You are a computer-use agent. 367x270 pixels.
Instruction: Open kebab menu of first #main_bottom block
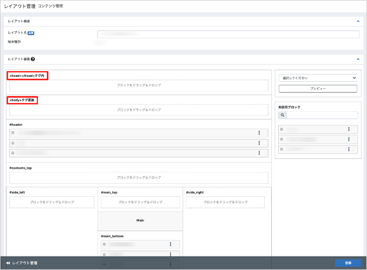(x=170, y=244)
